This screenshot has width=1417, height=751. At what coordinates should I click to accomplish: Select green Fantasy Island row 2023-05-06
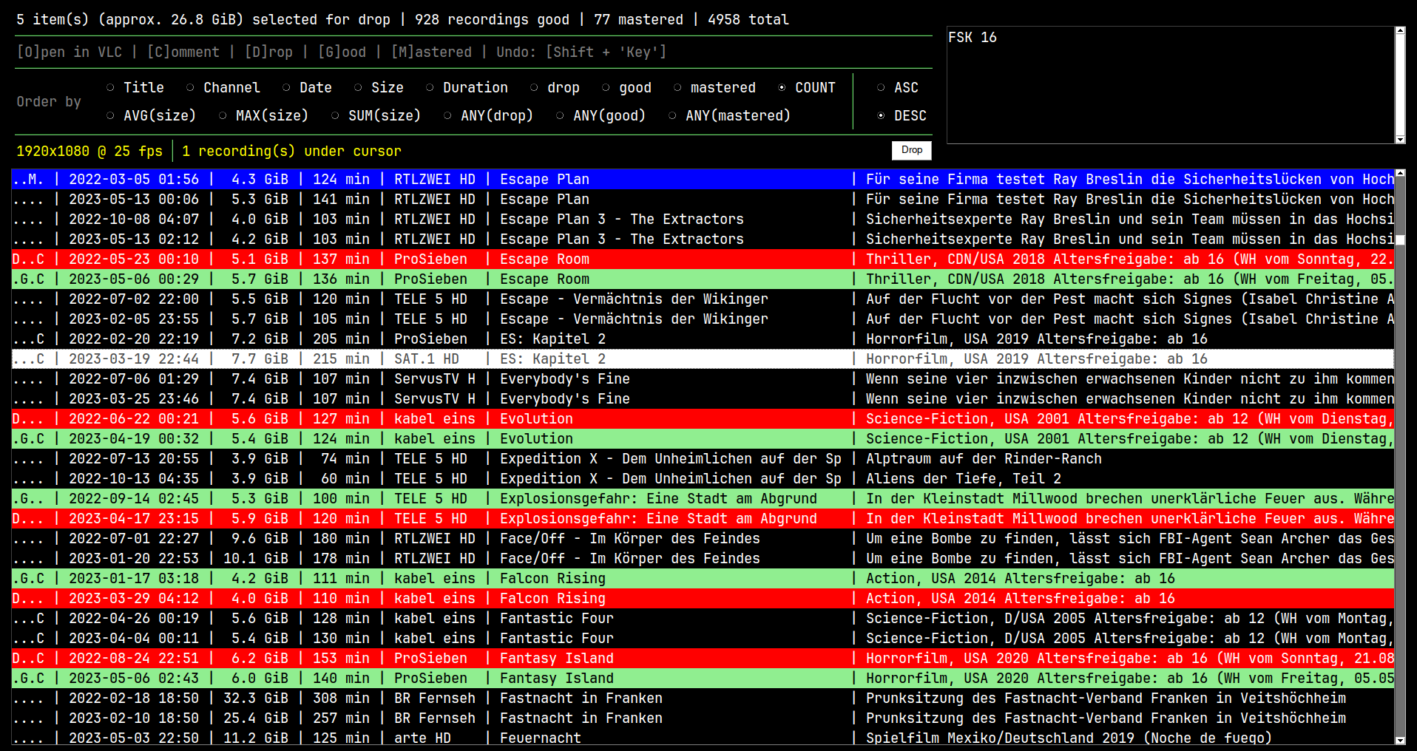tap(703, 678)
